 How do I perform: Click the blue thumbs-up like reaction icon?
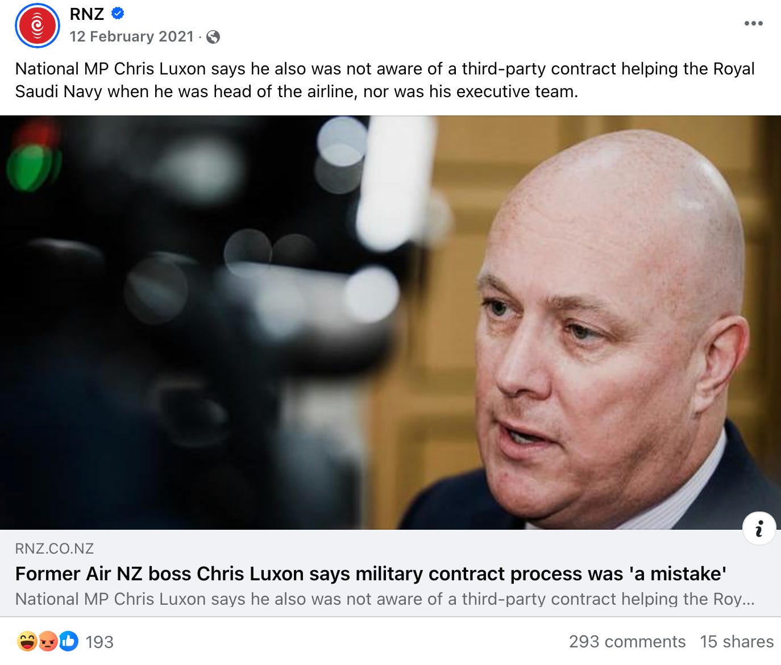click(69, 642)
